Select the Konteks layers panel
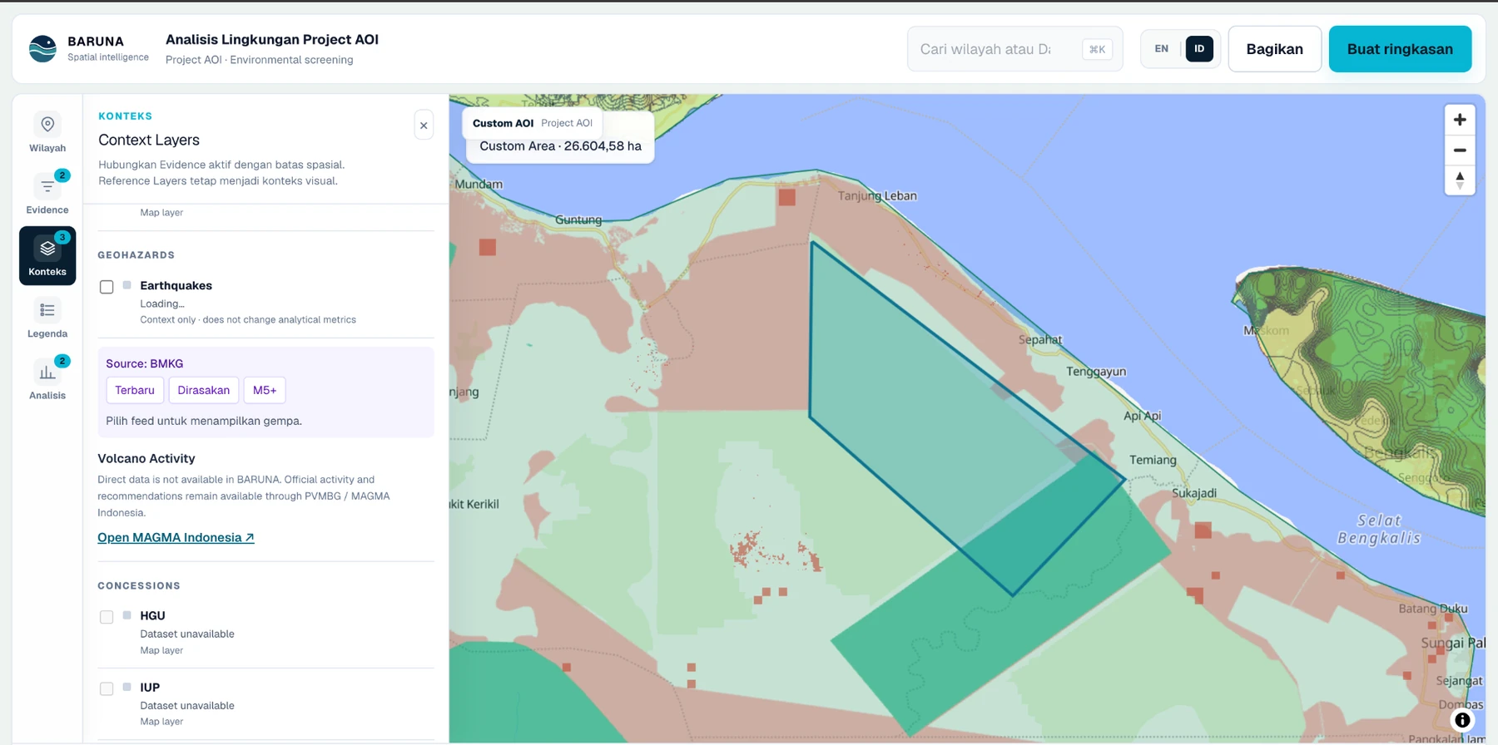Screen dimensions: 1498x745 [x=47, y=256]
